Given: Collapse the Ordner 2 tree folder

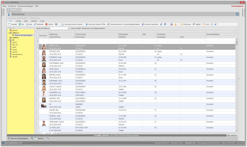Looking at the screenshot, I should pyautogui.click(x=8, y=33).
